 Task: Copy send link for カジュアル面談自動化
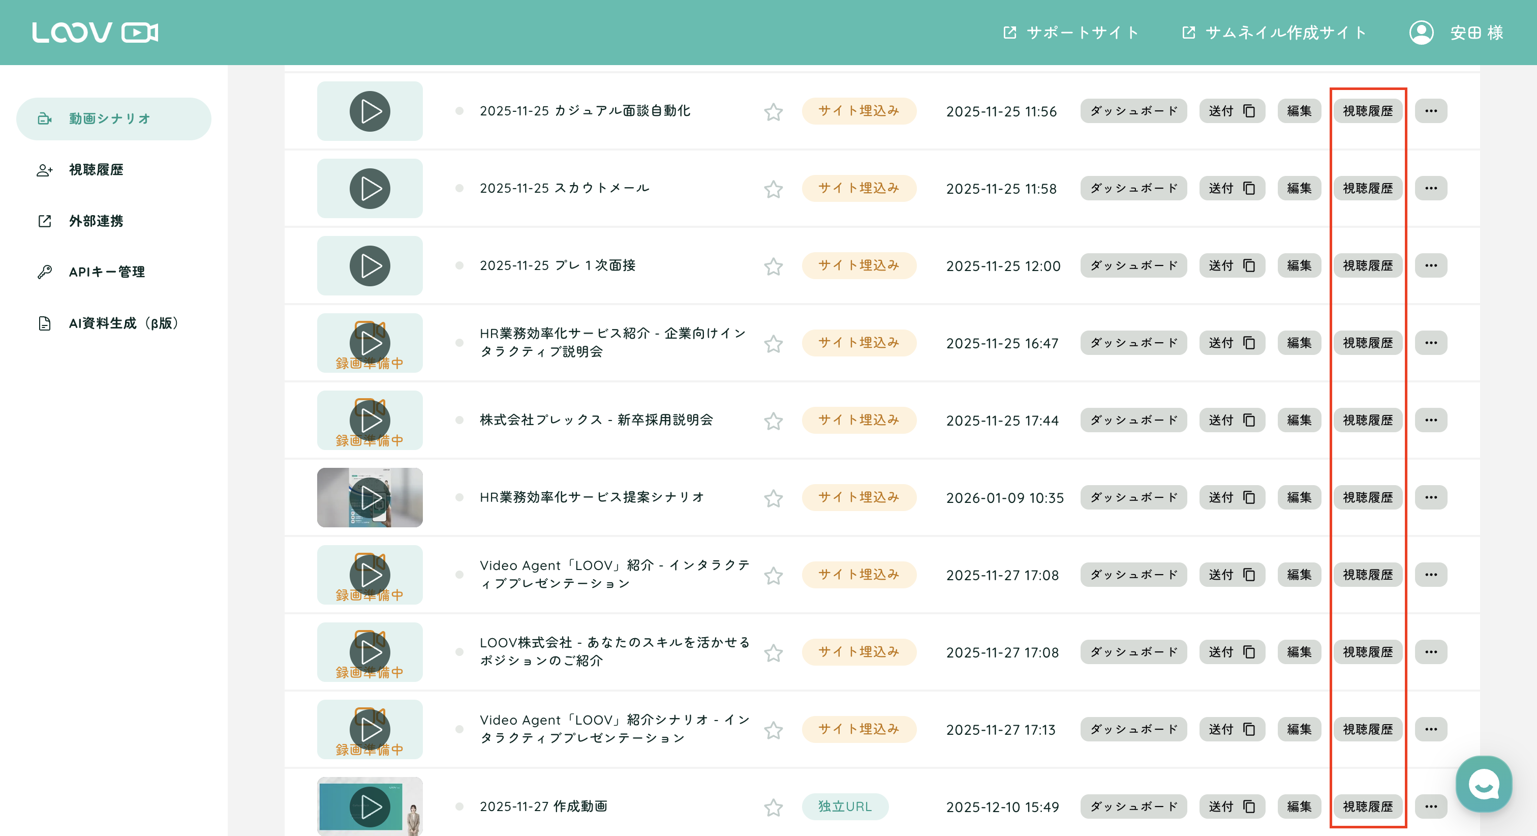tap(1232, 111)
